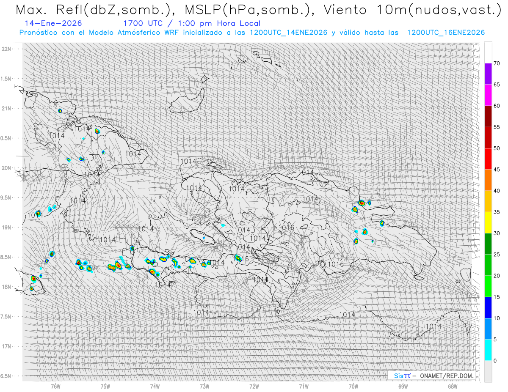Click the '40' value on color scale
Viewport: 508px width, 392px height.
497,191
